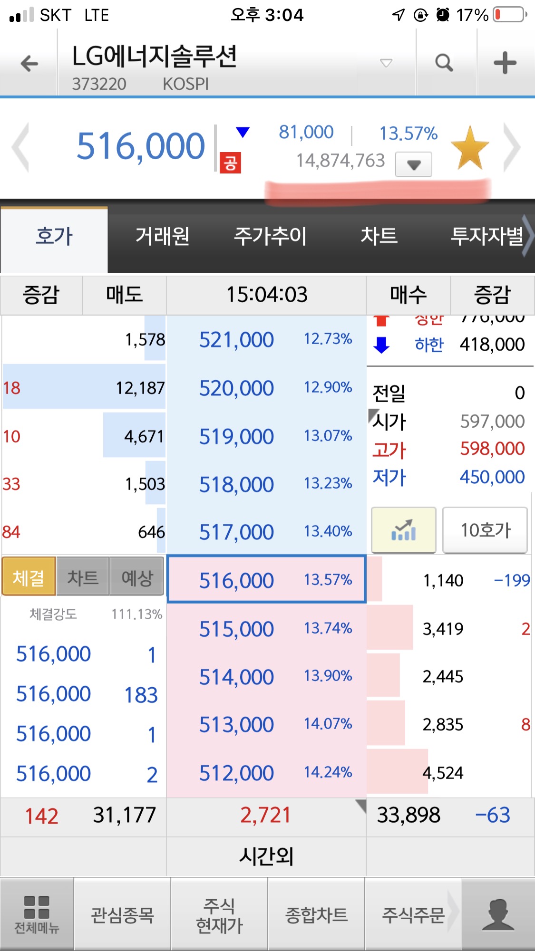Tap the 하한 blue down arrow icon
This screenshot has width=535, height=951.
(x=381, y=345)
